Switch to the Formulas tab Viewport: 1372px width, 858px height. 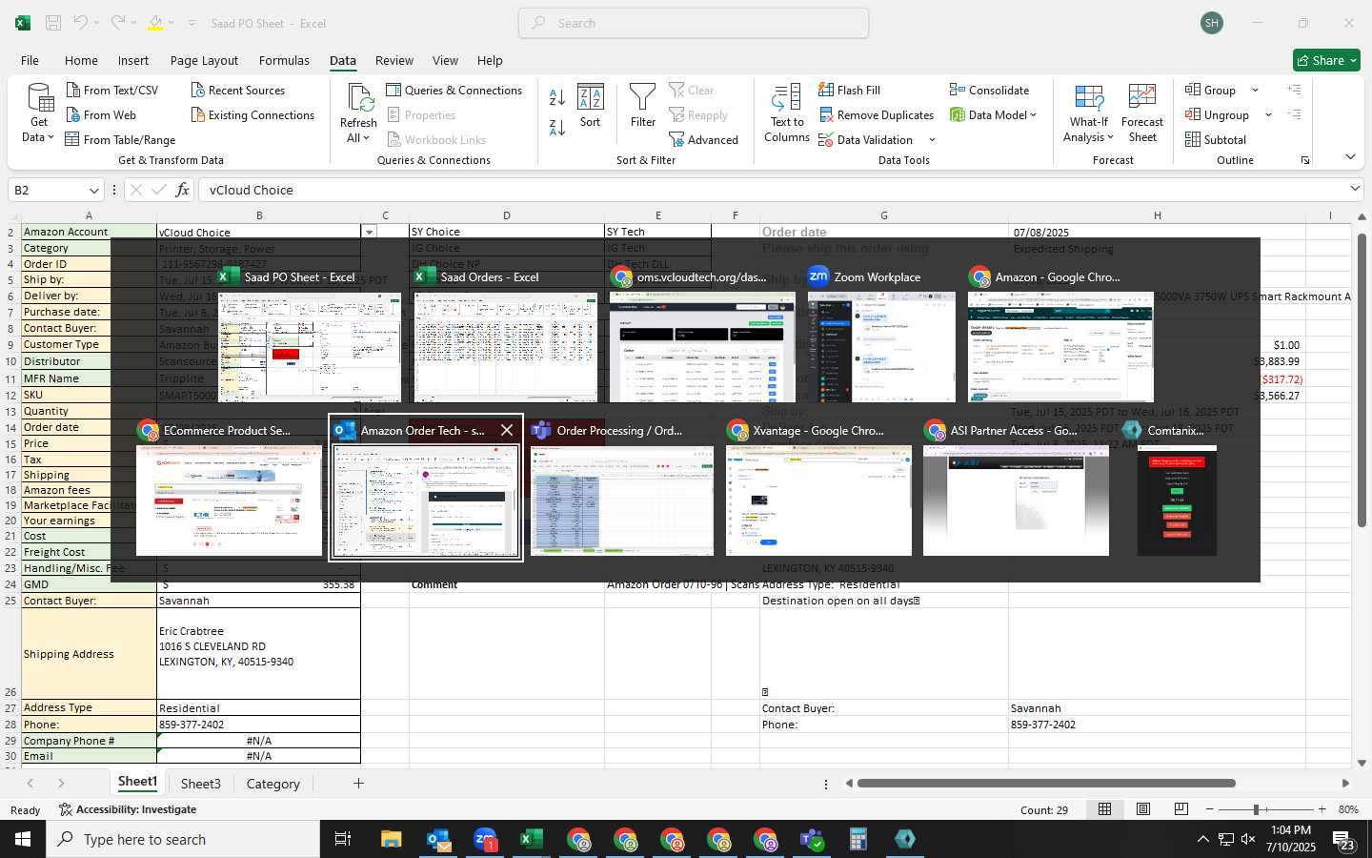(x=284, y=60)
